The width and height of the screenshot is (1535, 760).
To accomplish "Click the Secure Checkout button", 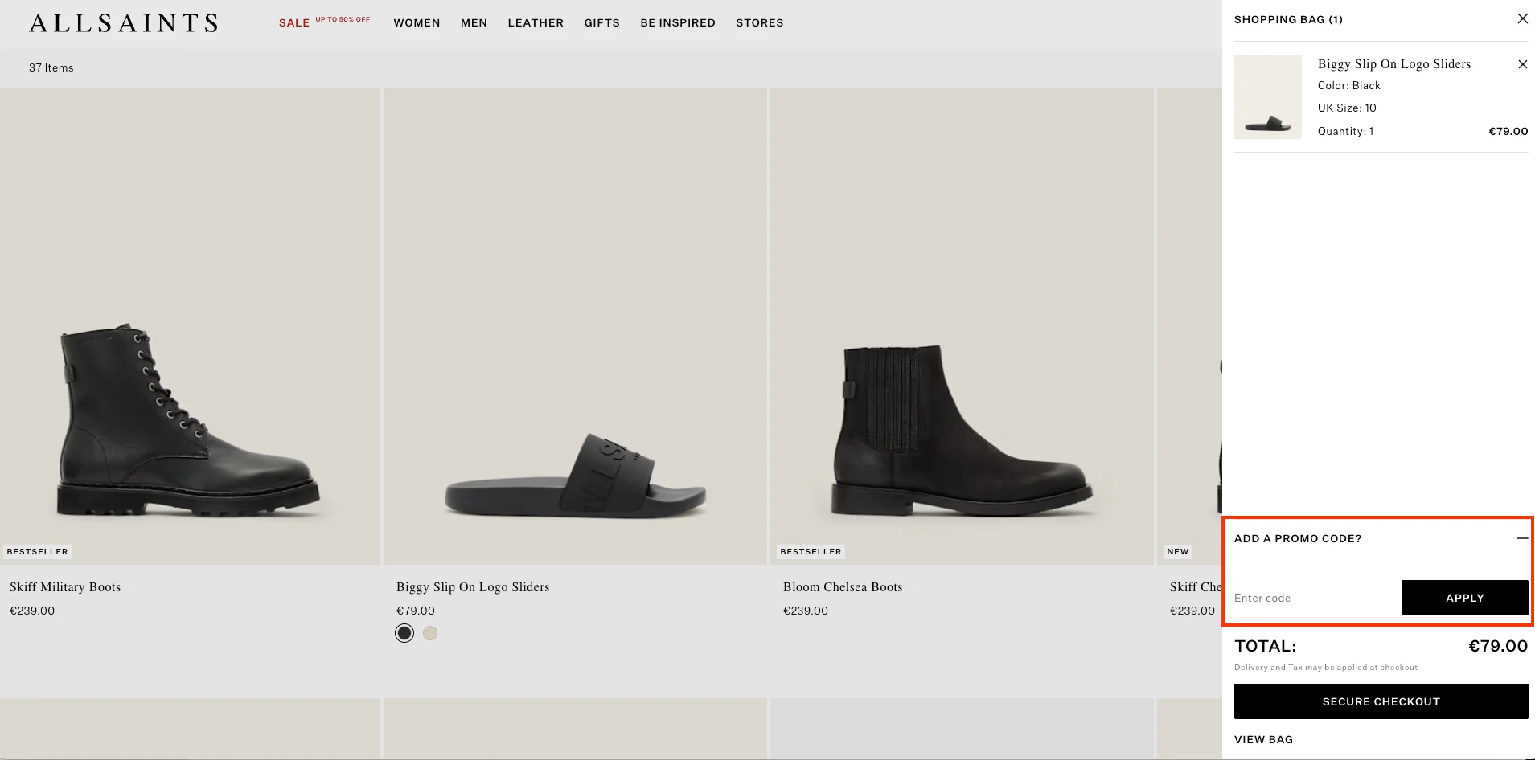I will click(1381, 701).
